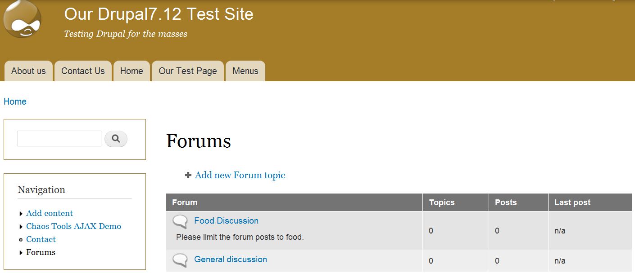Click the Drupal drop logo
This screenshot has width=635, height=273.
click(x=22, y=20)
